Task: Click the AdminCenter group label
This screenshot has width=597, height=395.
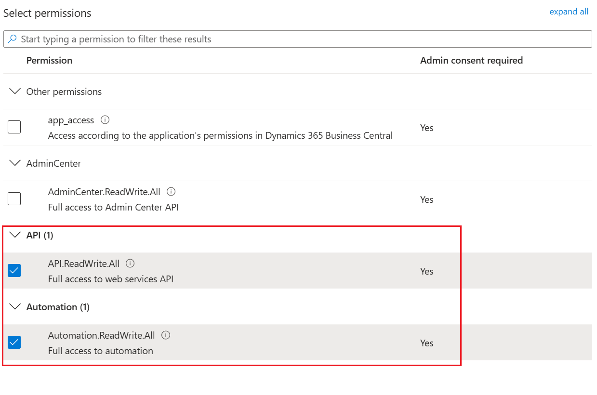Action: click(x=53, y=163)
